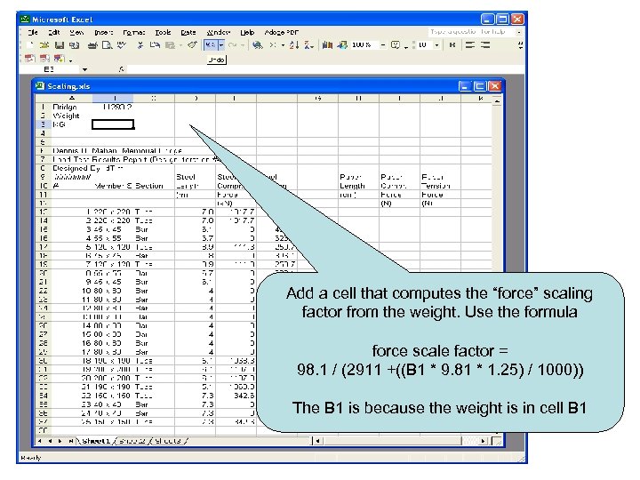Open the Redo history dropdown arrow
This screenshot has height=480, width=640.
coord(243,45)
